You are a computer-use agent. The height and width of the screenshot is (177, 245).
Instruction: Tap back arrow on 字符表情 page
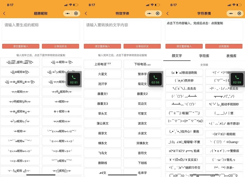click(x=168, y=13)
